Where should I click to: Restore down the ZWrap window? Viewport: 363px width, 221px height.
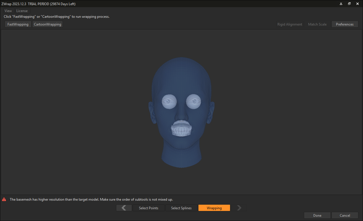pos(349,4)
